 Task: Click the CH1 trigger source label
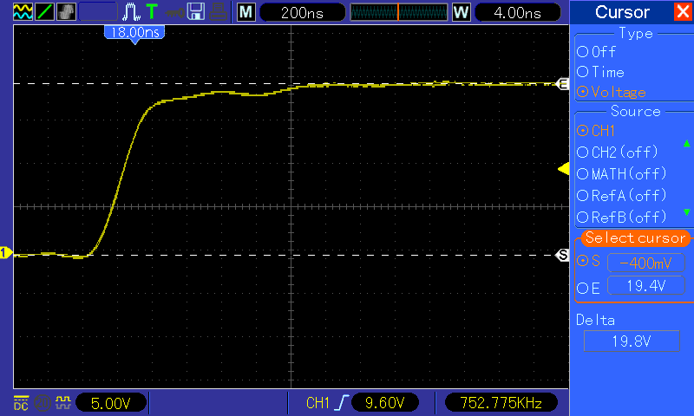pos(318,403)
